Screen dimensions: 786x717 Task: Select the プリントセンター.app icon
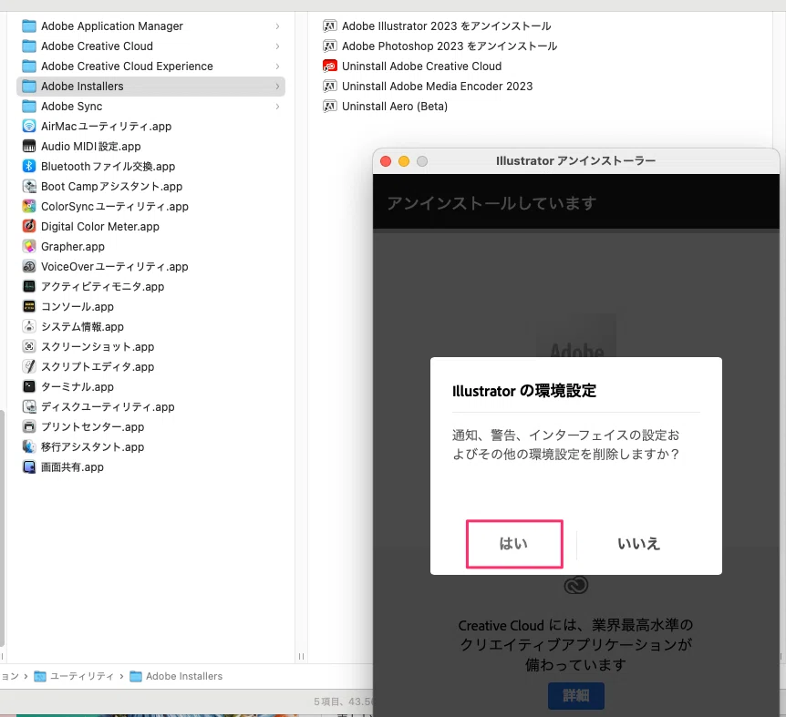coord(29,426)
